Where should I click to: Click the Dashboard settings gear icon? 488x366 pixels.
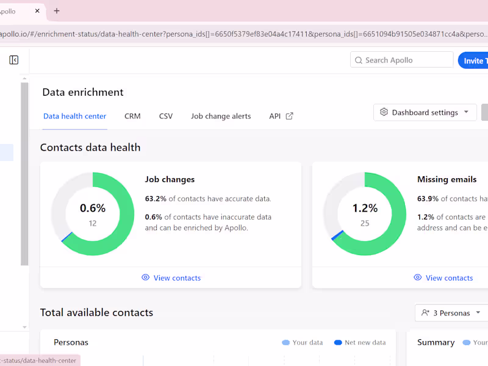point(384,112)
